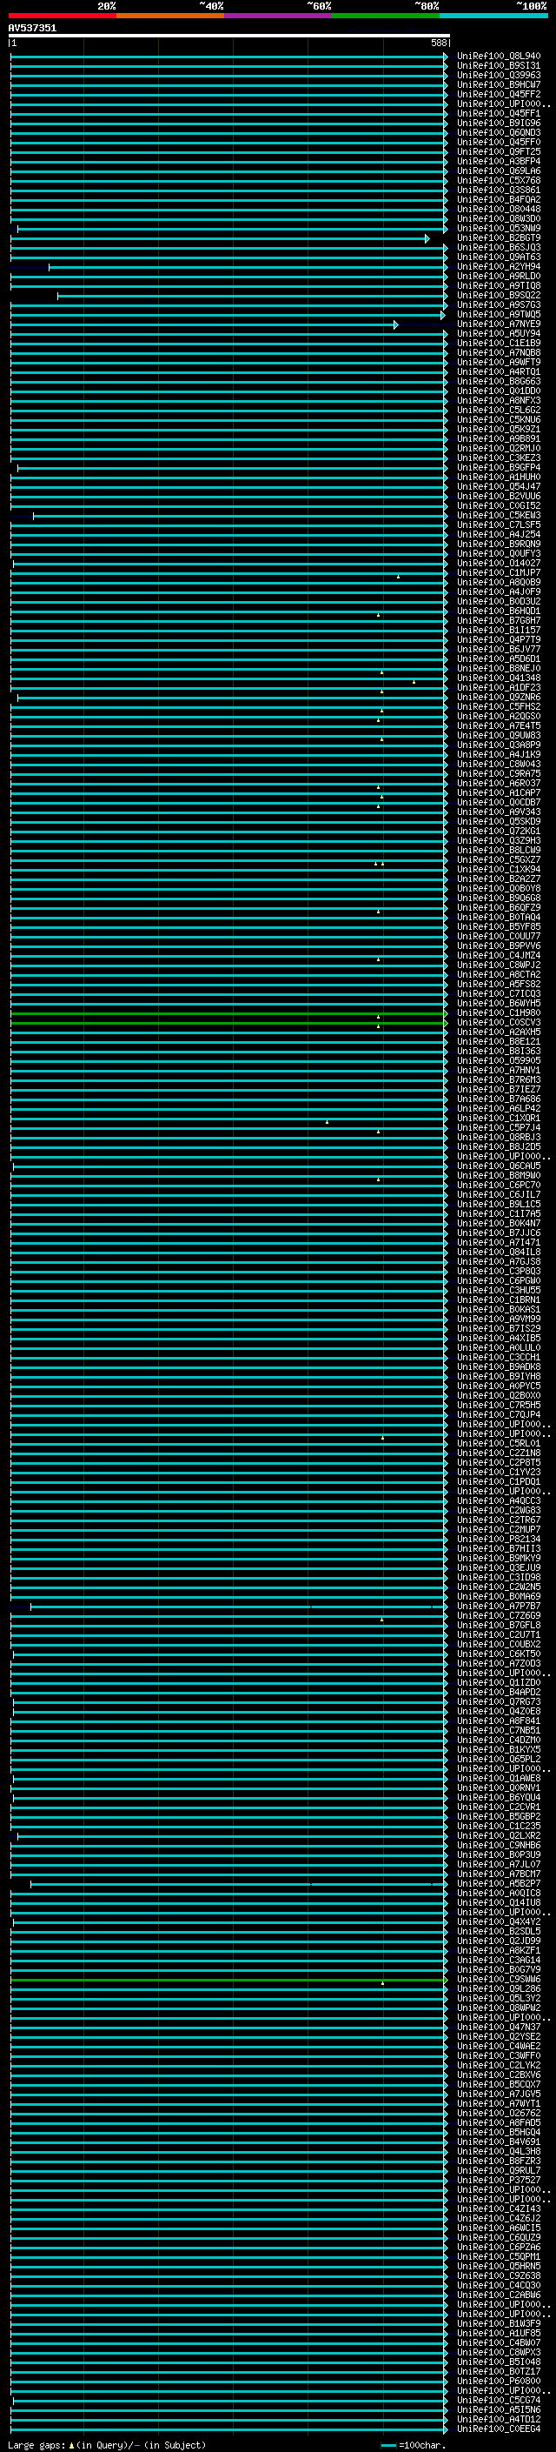Click the white query sequence ruler bar
The height and width of the screenshot is (2452, 556).
tap(229, 35)
